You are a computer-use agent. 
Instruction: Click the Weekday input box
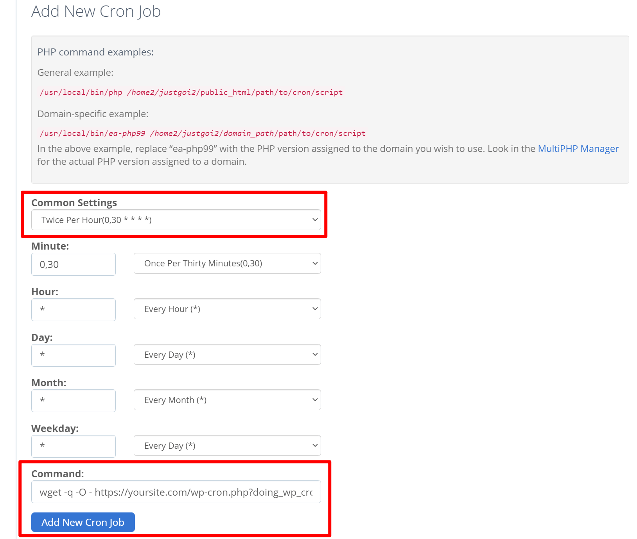coord(73,446)
